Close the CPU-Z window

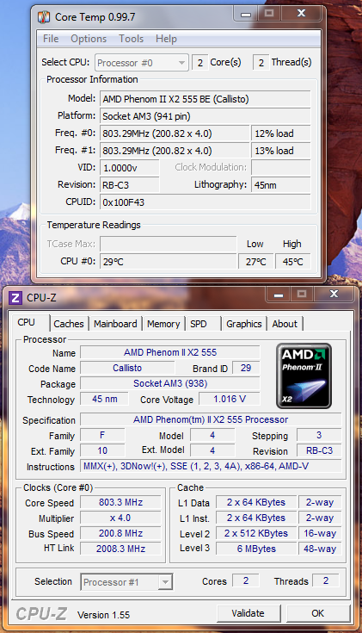(334, 295)
